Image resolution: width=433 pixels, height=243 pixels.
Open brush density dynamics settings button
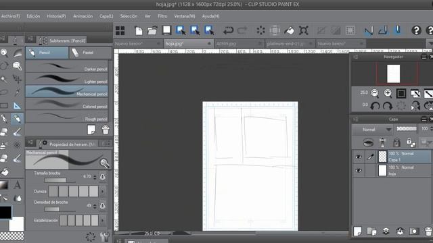(x=102, y=205)
